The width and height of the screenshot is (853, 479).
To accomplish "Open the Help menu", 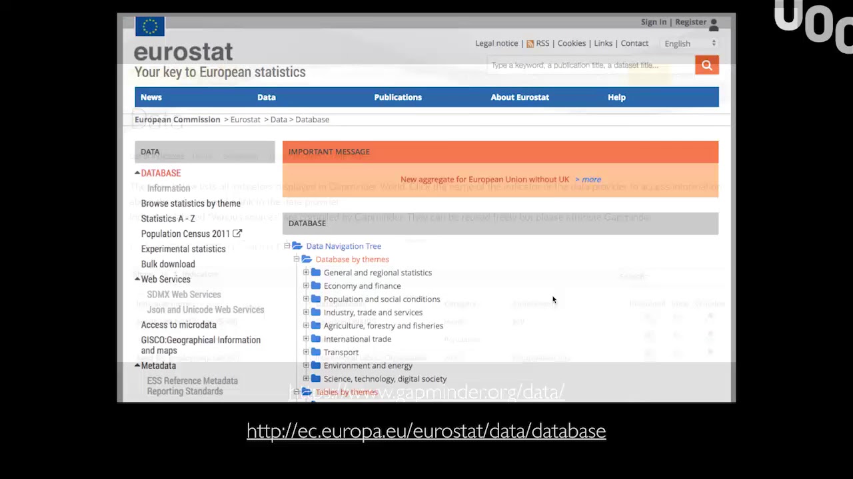I will click(616, 97).
